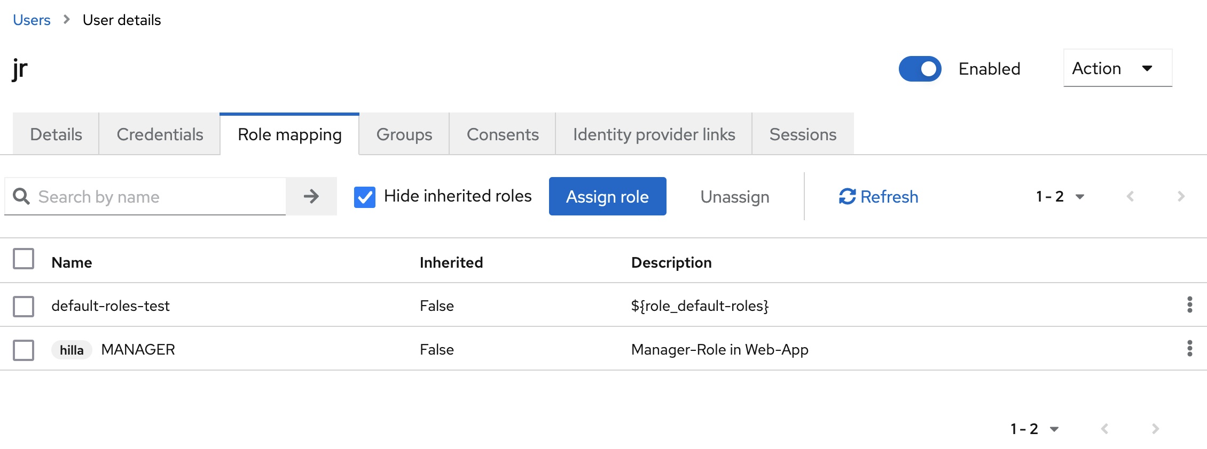1207x449 pixels.
Task: Click the jr username heading
Action: pos(20,69)
